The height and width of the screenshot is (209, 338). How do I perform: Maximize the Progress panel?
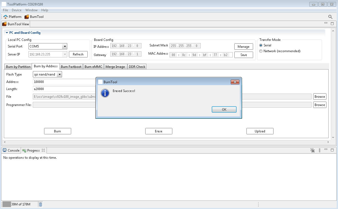point(332,150)
